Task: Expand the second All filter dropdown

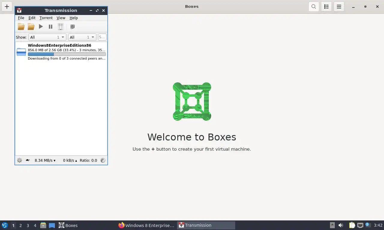Action: (x=82, y=37)
